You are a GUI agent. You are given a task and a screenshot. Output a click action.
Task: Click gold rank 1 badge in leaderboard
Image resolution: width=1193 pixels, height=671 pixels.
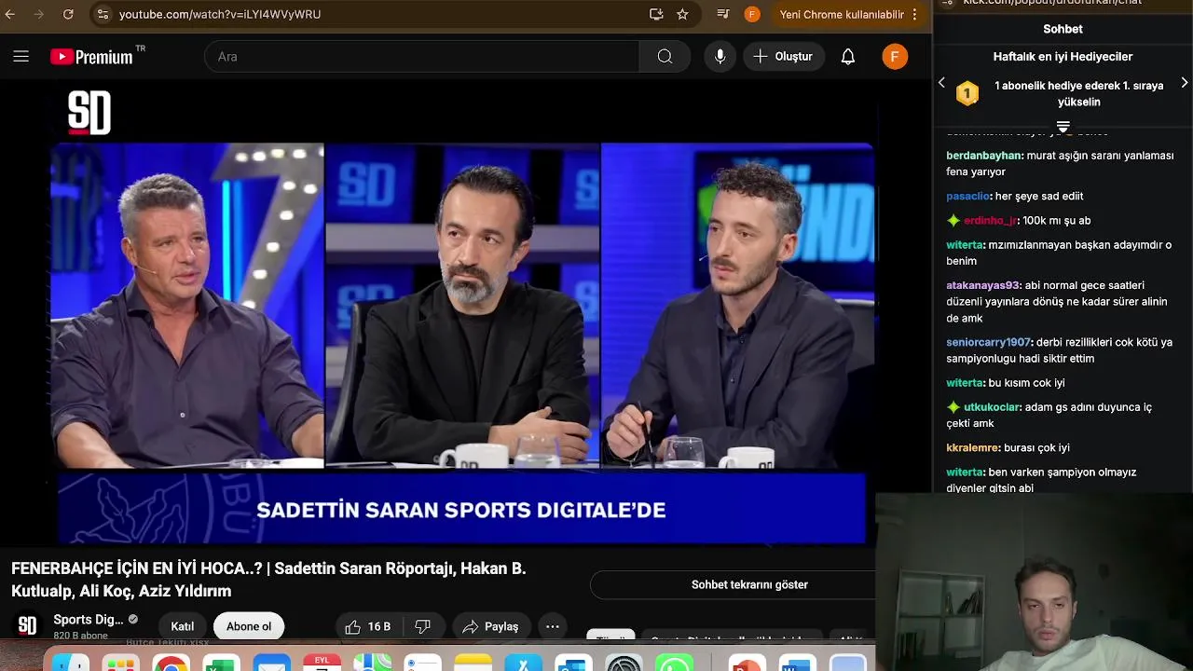[967, 93]
